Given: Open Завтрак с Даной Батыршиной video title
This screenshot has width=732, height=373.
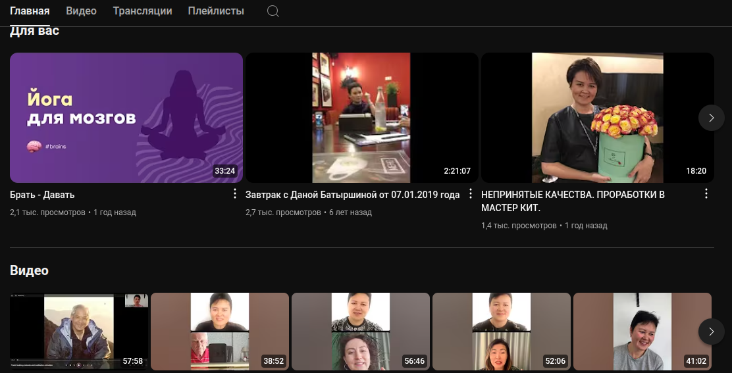Looking at the screenshot, I should (x=352, y=195).
